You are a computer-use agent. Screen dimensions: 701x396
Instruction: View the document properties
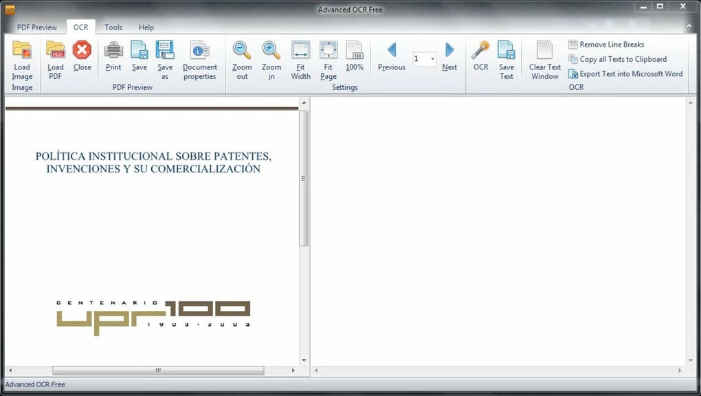[x=199, y=60]
